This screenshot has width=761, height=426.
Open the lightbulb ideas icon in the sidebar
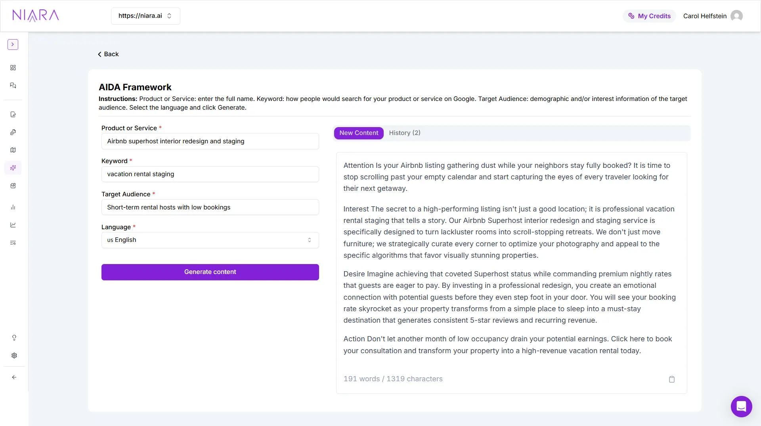14,338
